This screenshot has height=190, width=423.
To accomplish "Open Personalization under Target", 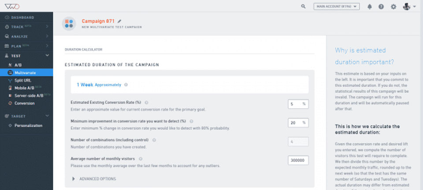I will pos(28,125).
